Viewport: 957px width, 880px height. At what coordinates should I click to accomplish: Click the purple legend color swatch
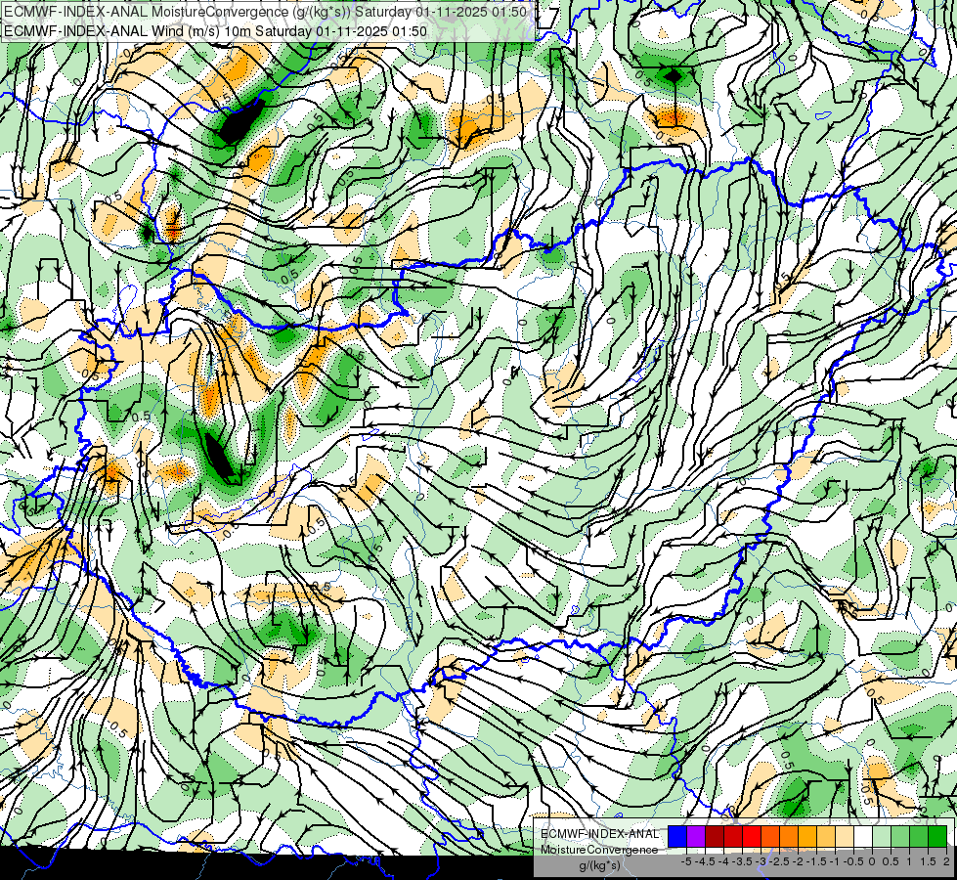(x=696, y=836)
